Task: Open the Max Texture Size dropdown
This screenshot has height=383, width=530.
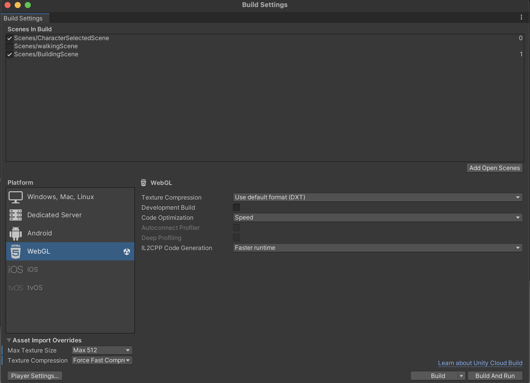Action: tap(102, 350)
